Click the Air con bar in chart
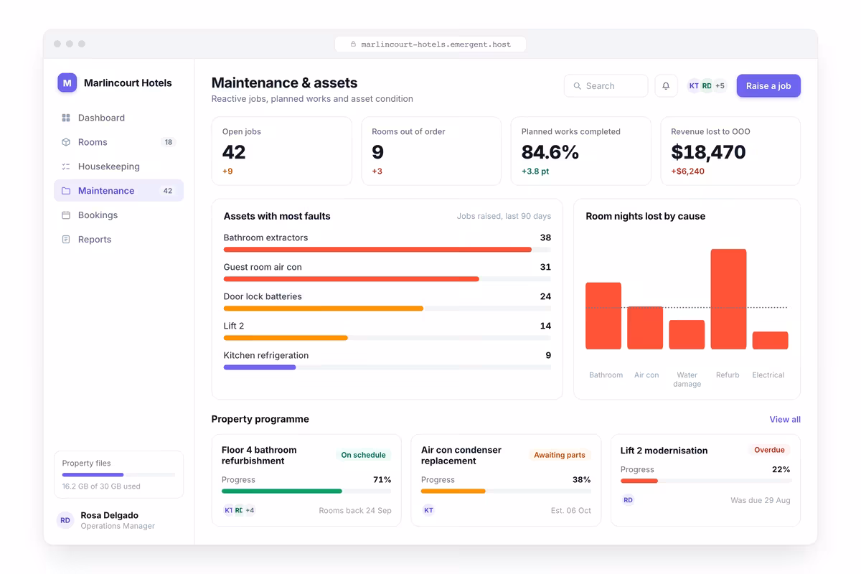861x574 pixels. 645,328
